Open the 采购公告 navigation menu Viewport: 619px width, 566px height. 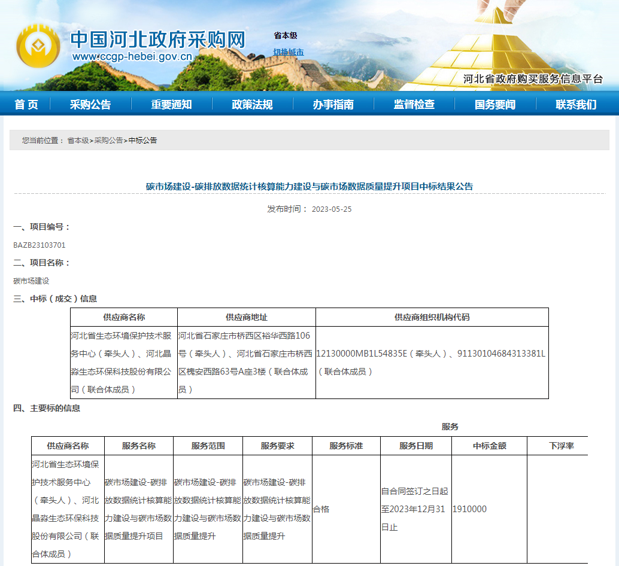pyautogui.click(x=90, y=104)
